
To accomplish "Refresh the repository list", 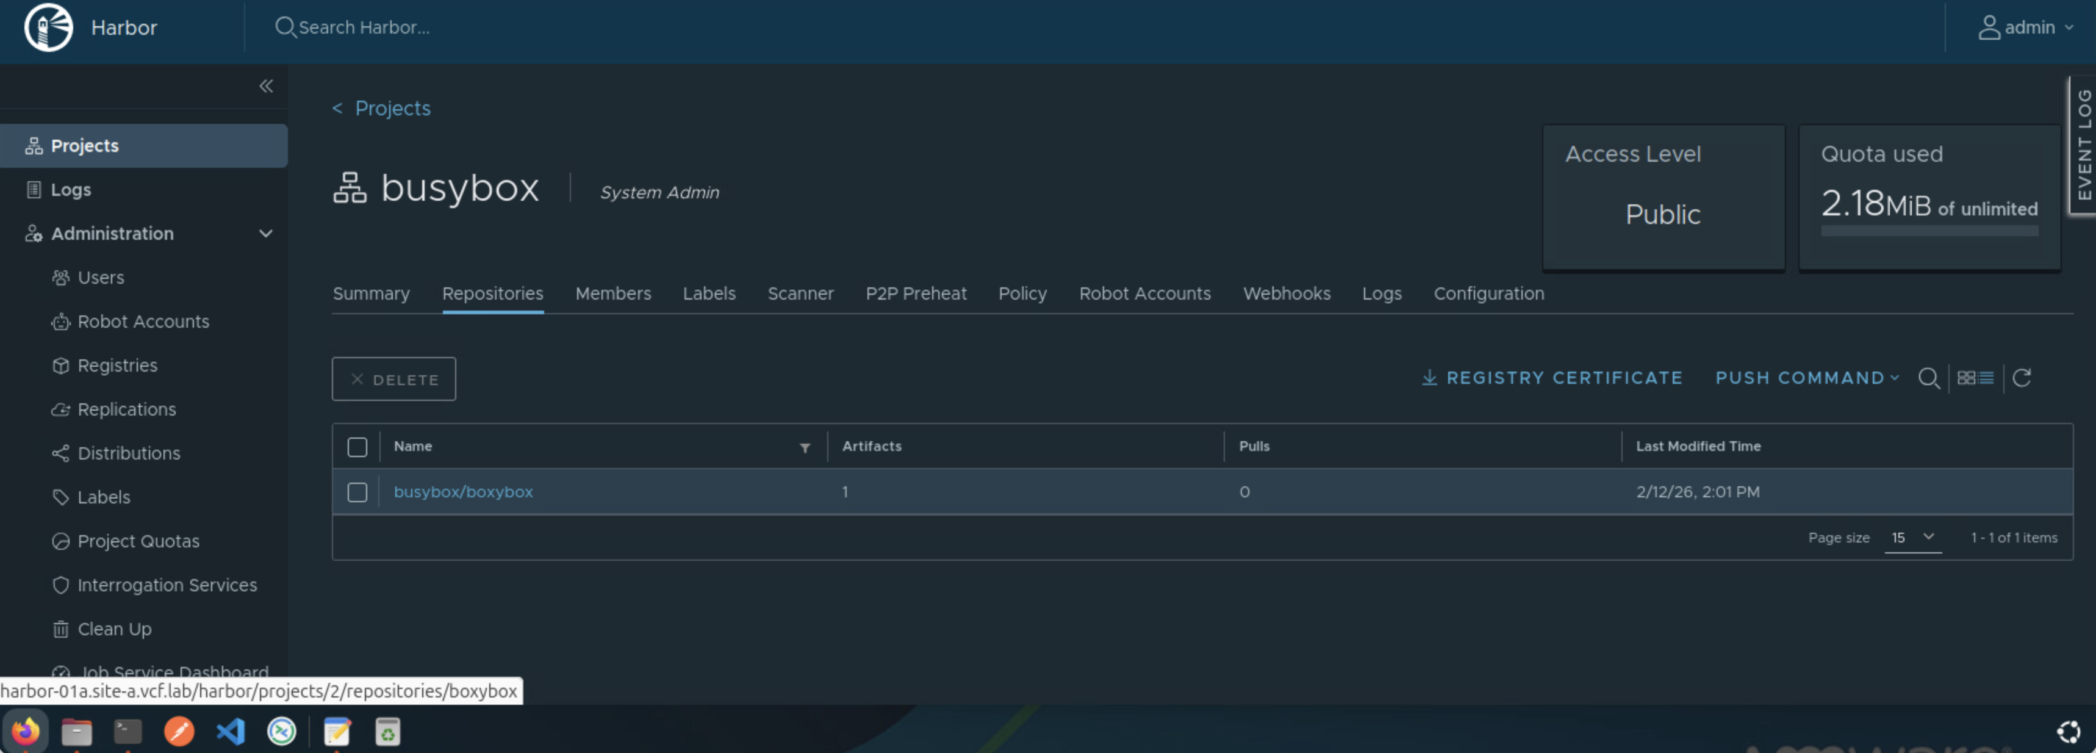I will coord(2022,378).
